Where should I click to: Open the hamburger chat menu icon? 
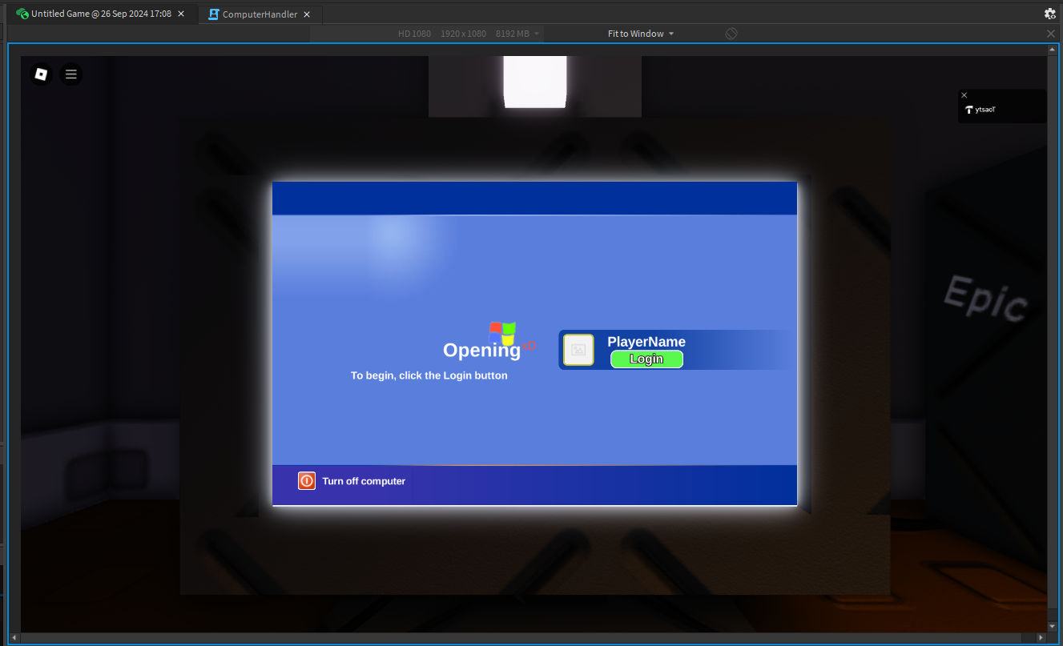pyautogui.click(x=71, y=74)
